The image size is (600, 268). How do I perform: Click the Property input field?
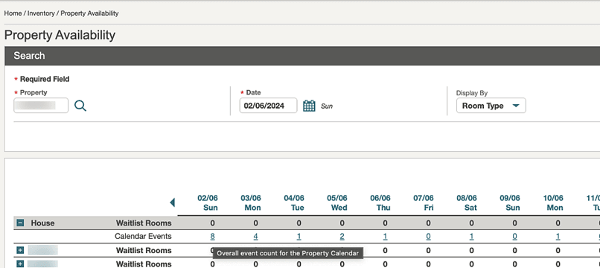pyautogui.click(x=41, y=106)
